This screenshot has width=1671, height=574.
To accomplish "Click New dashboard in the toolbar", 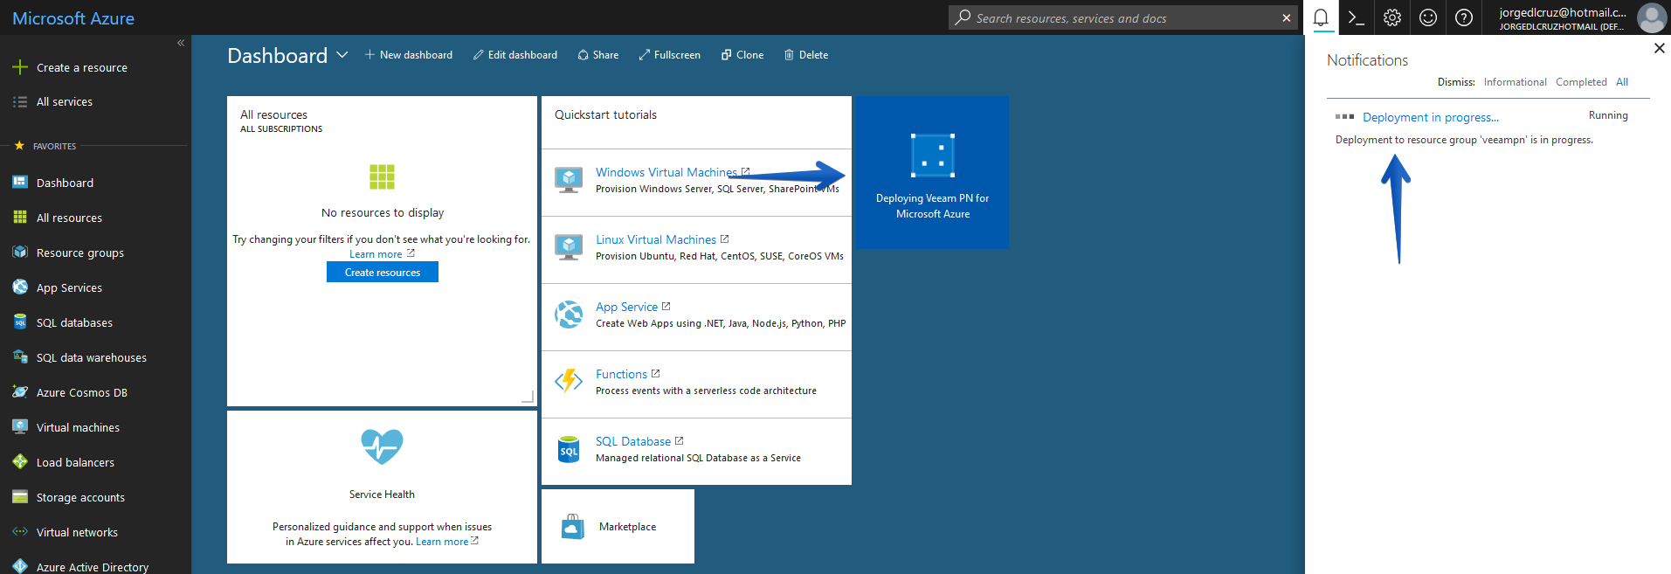I will click(x=409, y=55).
